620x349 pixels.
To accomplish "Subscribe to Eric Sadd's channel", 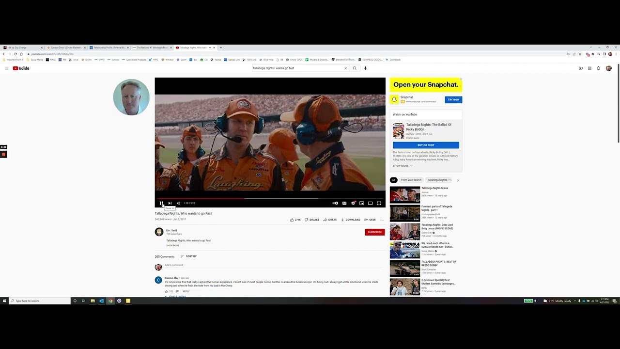I will (x=374, y=232).
